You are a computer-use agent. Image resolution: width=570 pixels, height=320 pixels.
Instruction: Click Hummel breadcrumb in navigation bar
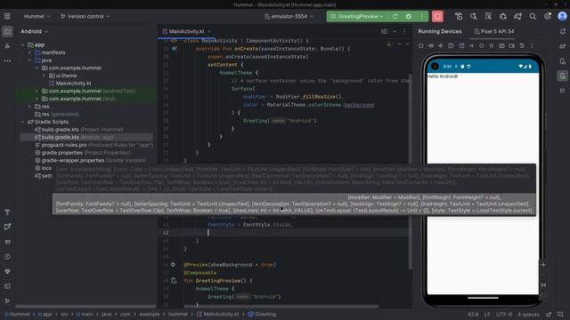[x=18, y=314]
